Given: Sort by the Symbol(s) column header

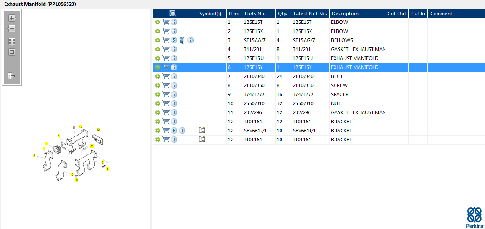Looking at the screenshot, I should click(212, 14).
